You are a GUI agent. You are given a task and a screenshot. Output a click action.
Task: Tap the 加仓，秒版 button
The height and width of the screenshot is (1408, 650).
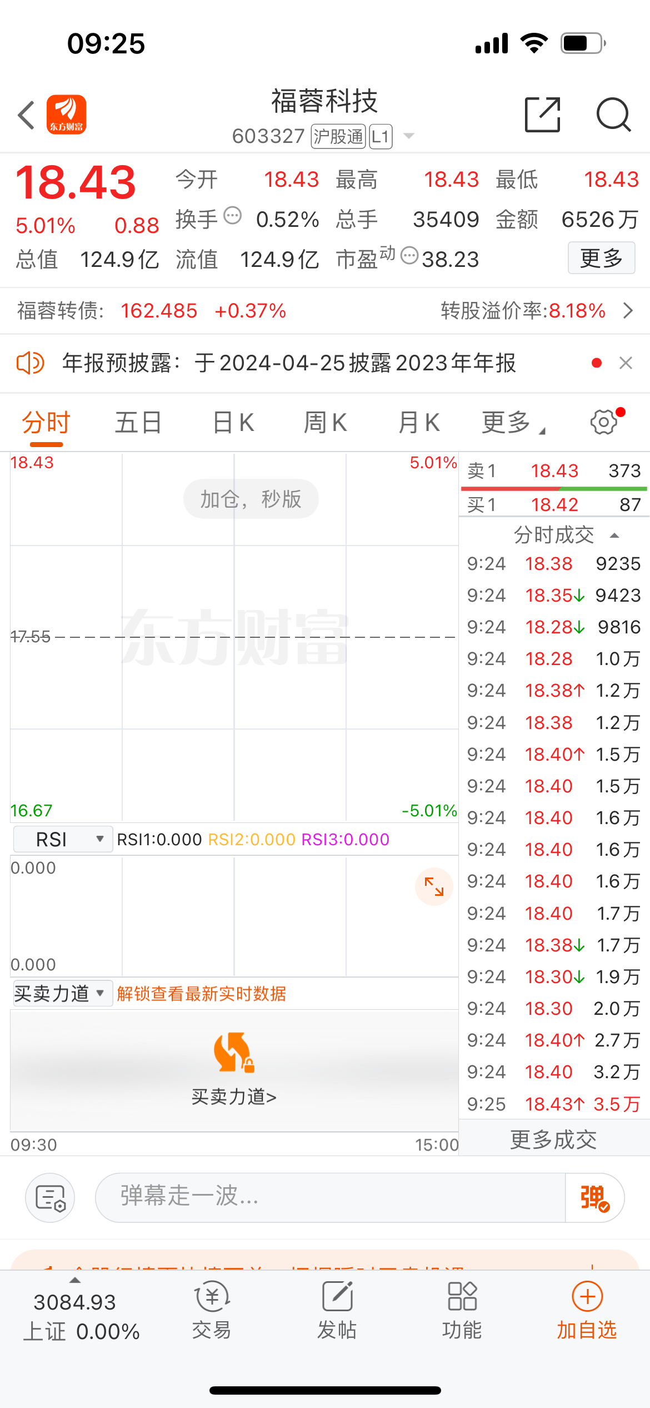coord(251,499)
